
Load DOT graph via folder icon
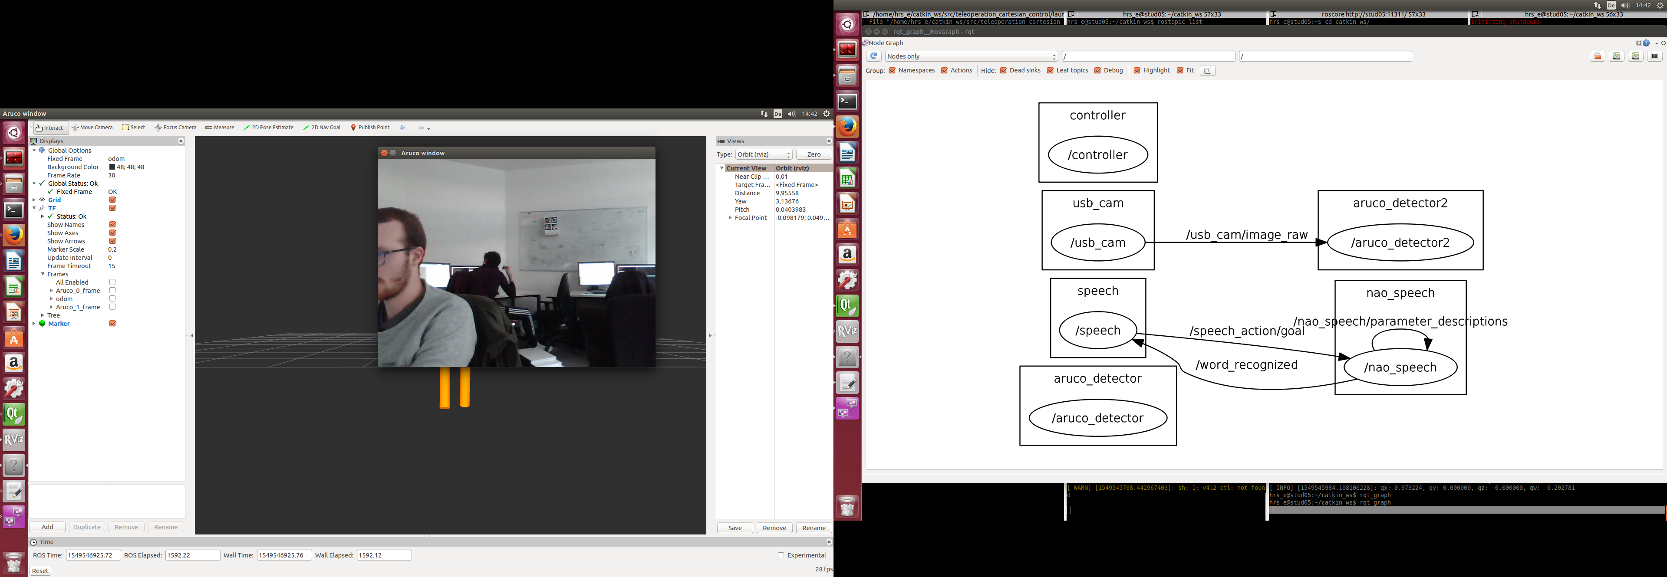(x=1597, y=56)
